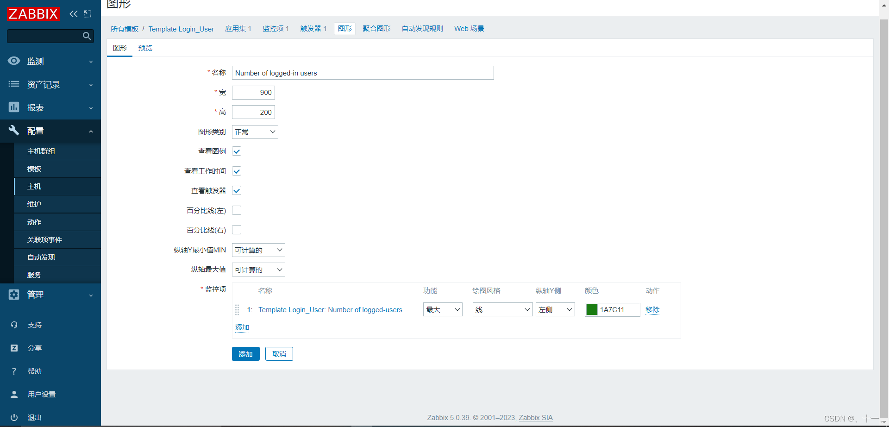Open the 所有模板 breadcrumb link
This screenshot has height=427, width=889.
(x=124, y=29)
